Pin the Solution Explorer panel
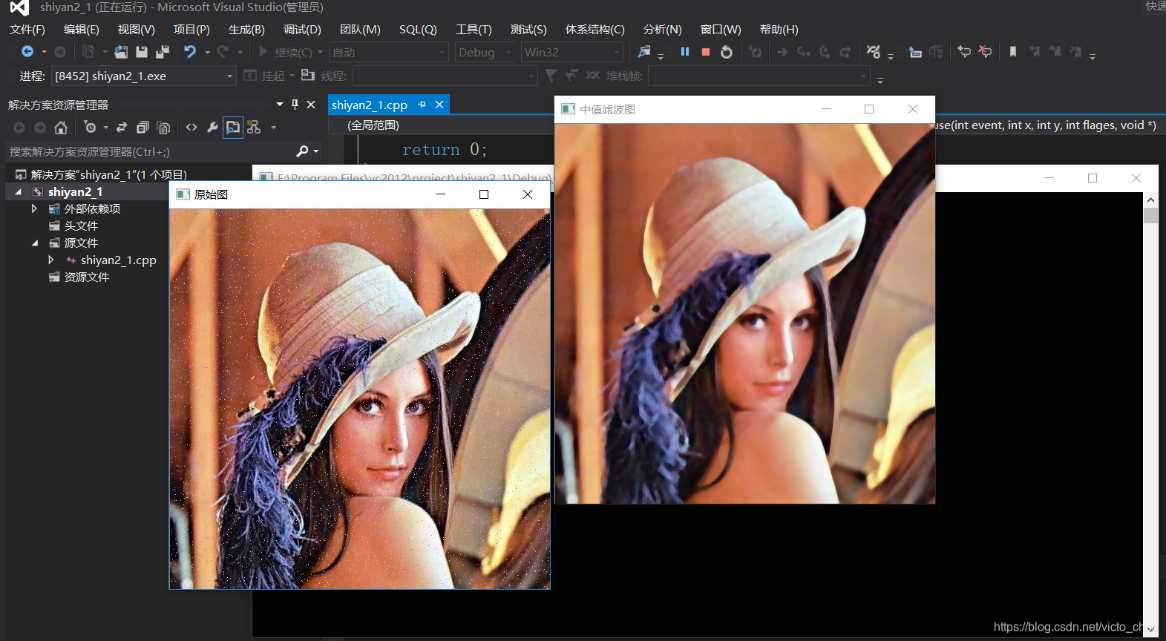Image resolution: width=1166 pixels, height=641 pixels. tap(295, 105)
